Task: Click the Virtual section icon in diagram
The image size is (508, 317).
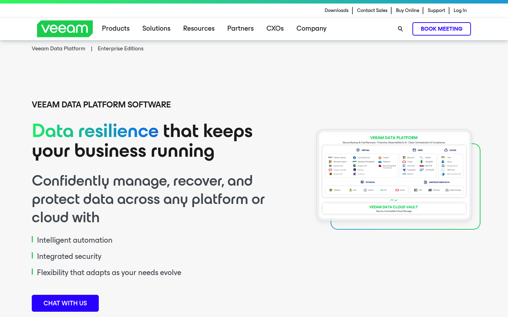Action: click(358, 150)
